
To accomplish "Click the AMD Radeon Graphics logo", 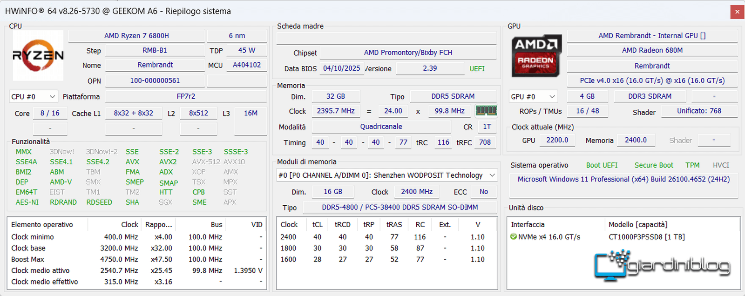I will pos(536,55).
